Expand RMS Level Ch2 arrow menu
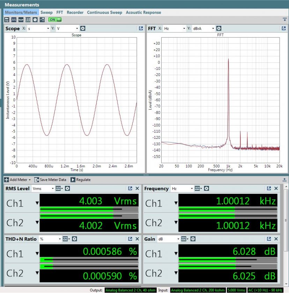Screen dimensions: 289x293 pos(37,223)
